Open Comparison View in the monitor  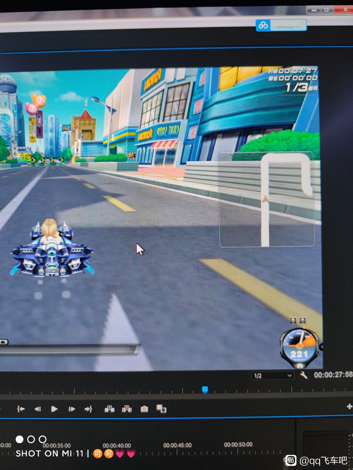[x=161, y=408]
